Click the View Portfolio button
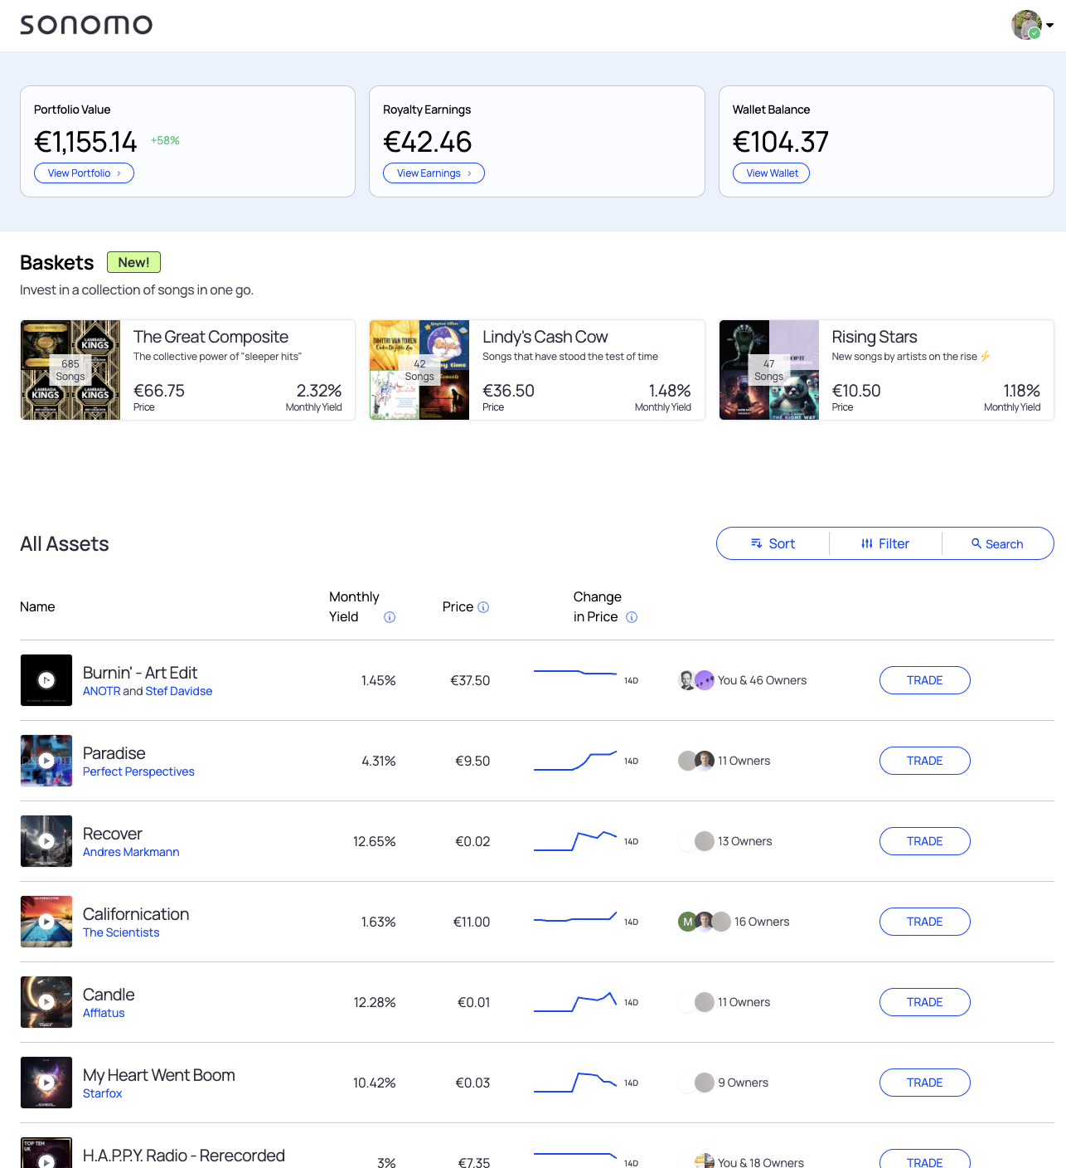1066x1168 pixels. coord(84,173)
